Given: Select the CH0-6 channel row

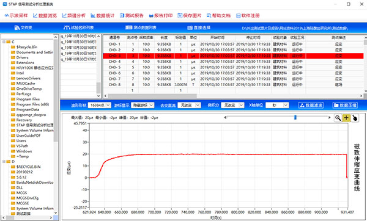Looking at the screenshot, I should tap(234, 73).
